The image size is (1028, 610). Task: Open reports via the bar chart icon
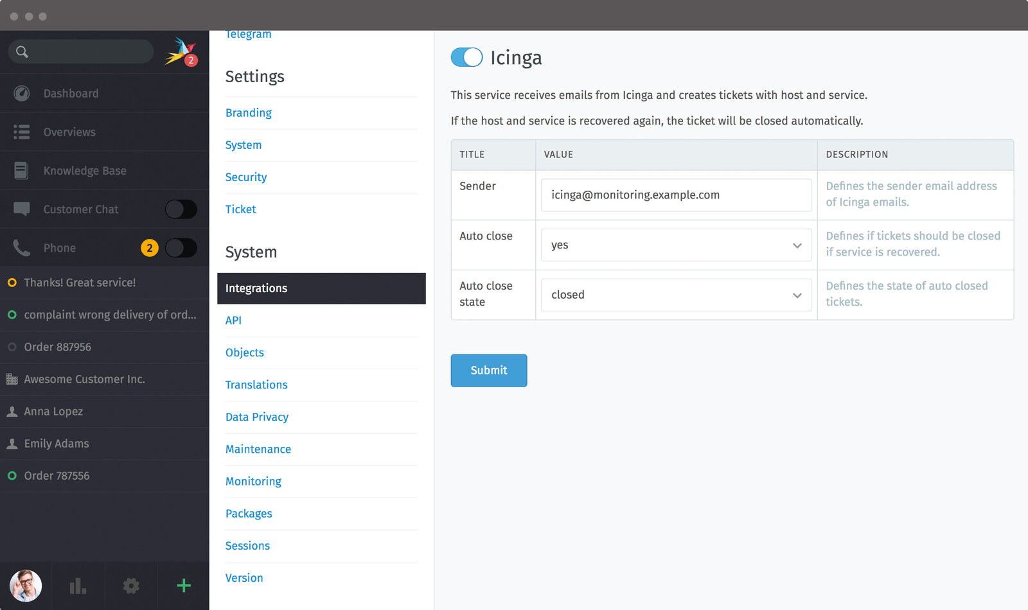click(x=78, y=585)
